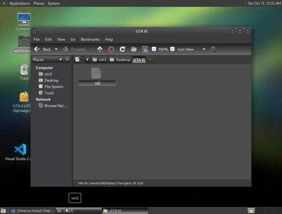Viewport: 282px width, 214px height.
Task: Zoom in with the plus icon
Action: (172, 49)
